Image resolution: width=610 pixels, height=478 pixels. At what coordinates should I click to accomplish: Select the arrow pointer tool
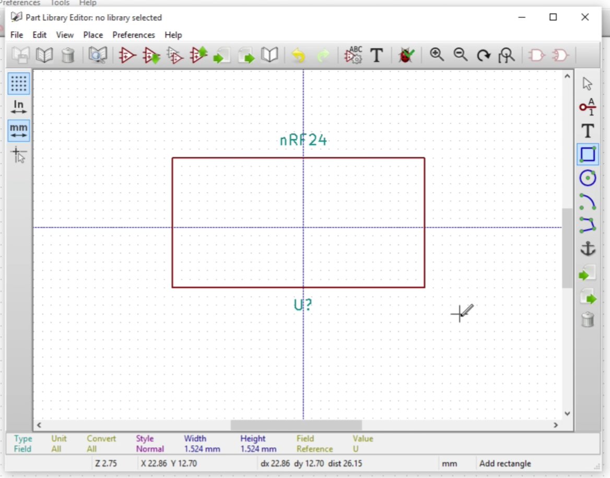click(x=588, y=83)
